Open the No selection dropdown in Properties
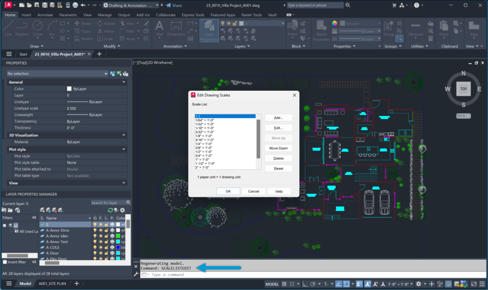 tap(106, 74)
